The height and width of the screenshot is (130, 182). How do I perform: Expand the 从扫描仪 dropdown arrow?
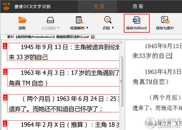pyautogui.click(x=59, y=28)
